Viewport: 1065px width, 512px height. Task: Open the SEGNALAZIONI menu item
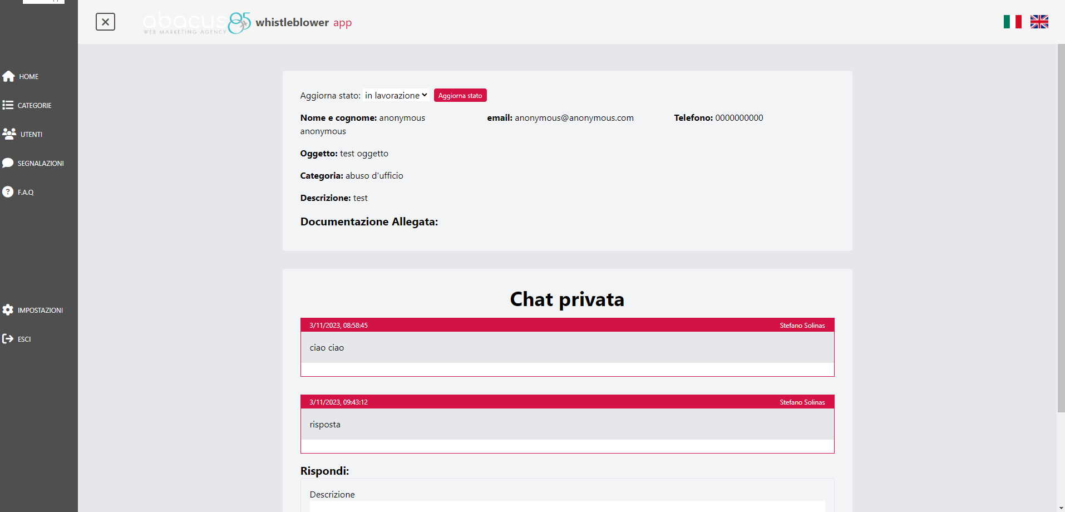coord(41,163)
